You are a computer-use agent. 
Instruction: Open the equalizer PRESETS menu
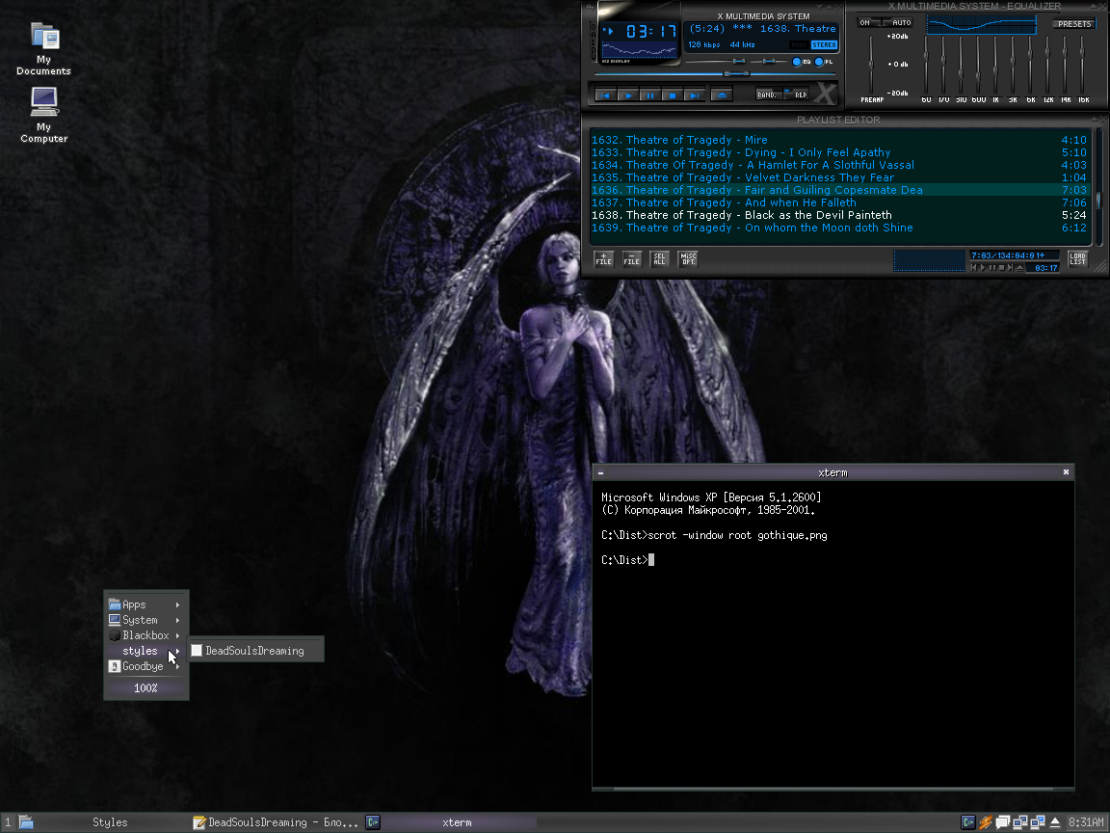1074,23
